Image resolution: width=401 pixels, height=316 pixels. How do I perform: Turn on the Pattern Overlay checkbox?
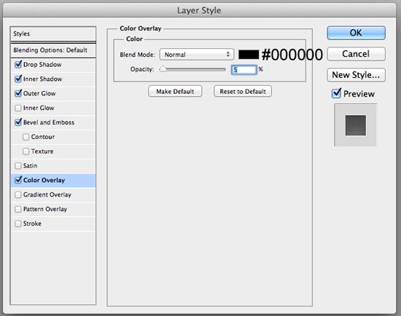(x=18, y=209)
